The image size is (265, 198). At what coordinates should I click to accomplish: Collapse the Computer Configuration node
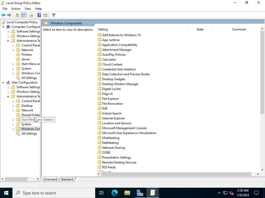click(3, 27)
